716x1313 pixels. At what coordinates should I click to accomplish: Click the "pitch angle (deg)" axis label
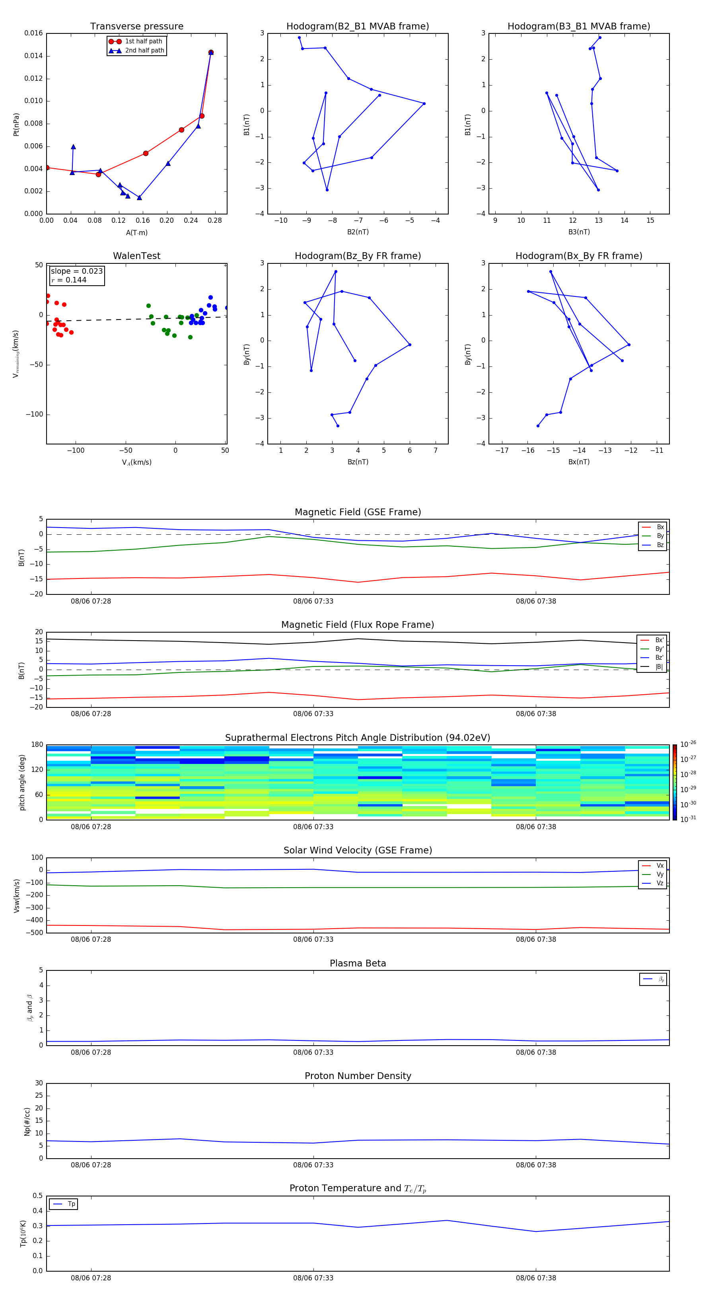point(22,782)
